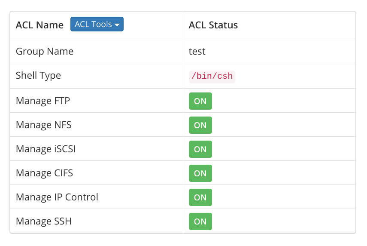367x246 pixels.
Task: Toggle the Manage FTP ON switch
Action: pyautogui.click(x=200, y=101)
